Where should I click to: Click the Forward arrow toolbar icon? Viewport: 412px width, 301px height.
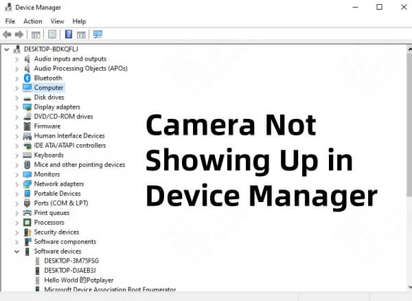coord(19,34)
